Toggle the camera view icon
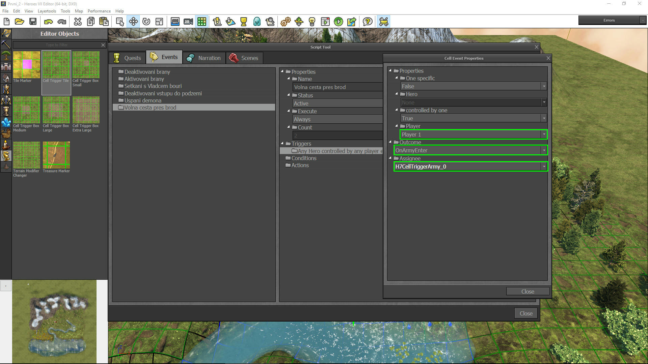Viewport: 648px width, 364px height. (x=175, y=22)
